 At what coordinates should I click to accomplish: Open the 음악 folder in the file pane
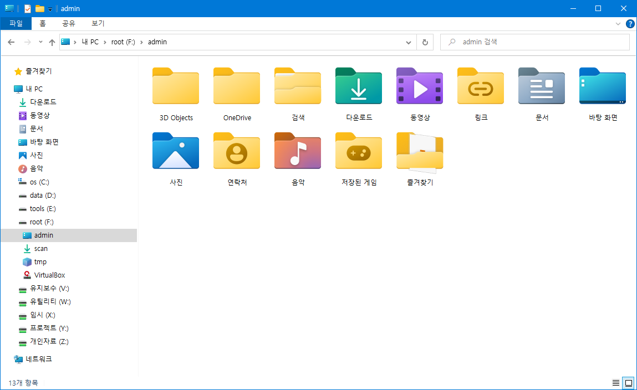click(298, 151)
